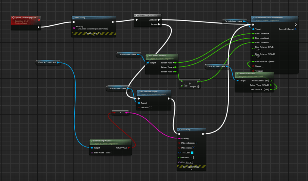Toggle the Print to Screen checkbox
The image size is (308, 181).
pos(197,143)
